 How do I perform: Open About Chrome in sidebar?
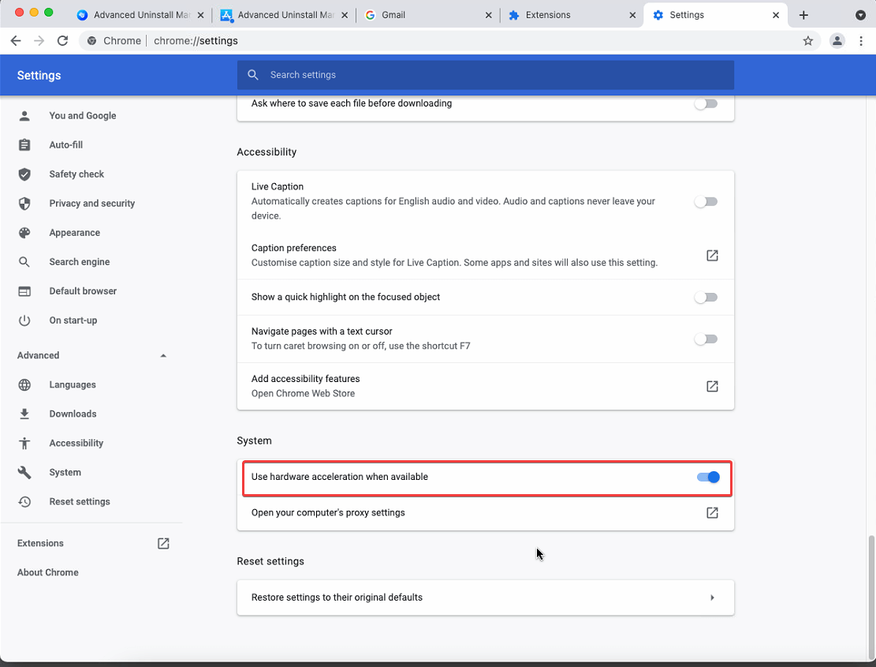(x=48, y=573)
